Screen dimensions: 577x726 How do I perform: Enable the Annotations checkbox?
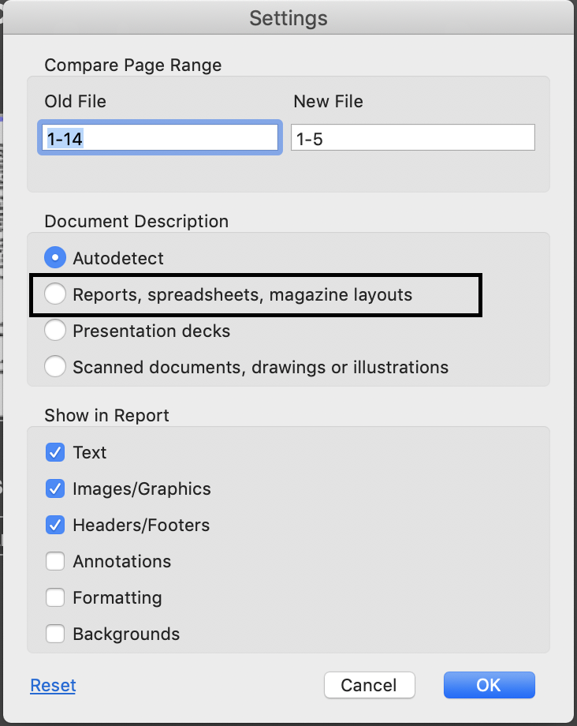[x=55, y=561]
